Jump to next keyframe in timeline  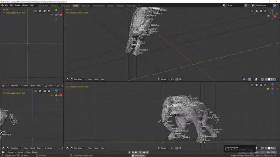coord(144,152)
